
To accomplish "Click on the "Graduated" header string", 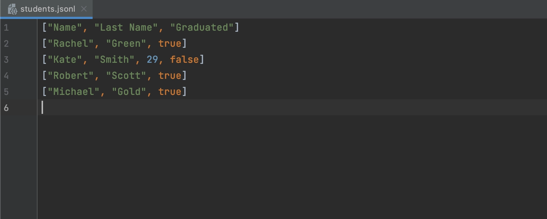I will (x=202, y=27).
